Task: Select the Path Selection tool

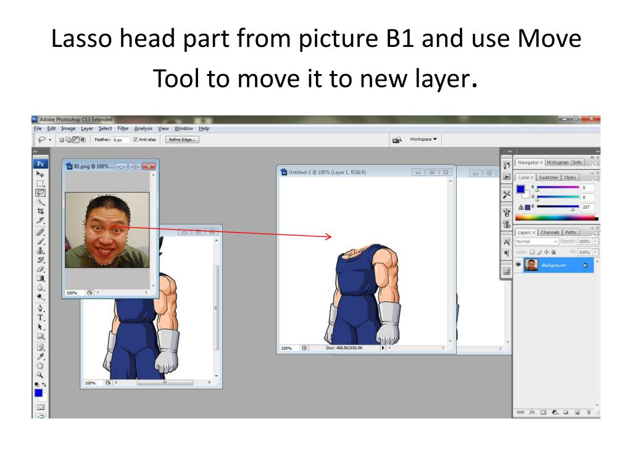Action: 40,327
